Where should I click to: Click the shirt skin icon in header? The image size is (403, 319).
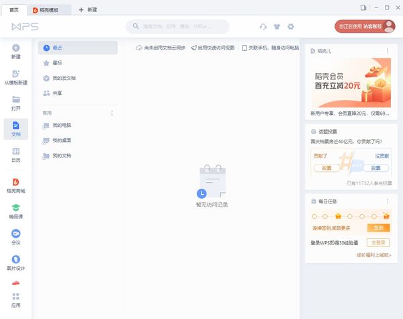[277, 26]
